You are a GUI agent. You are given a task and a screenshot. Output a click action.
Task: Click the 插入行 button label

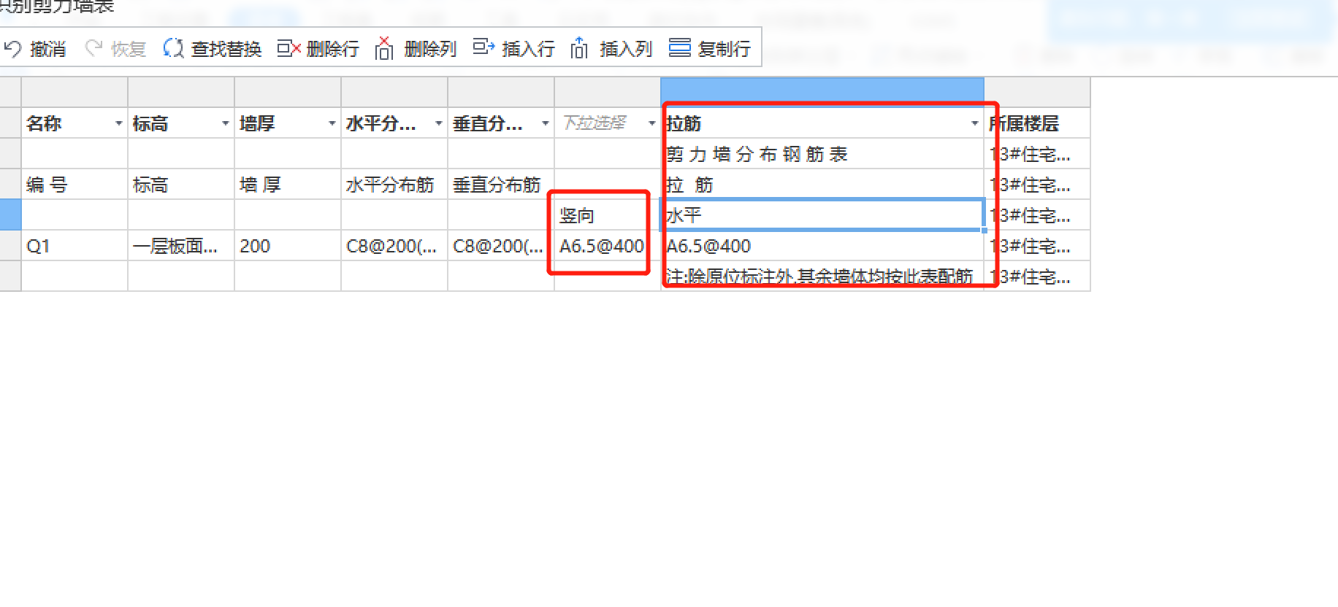(528, 49)
